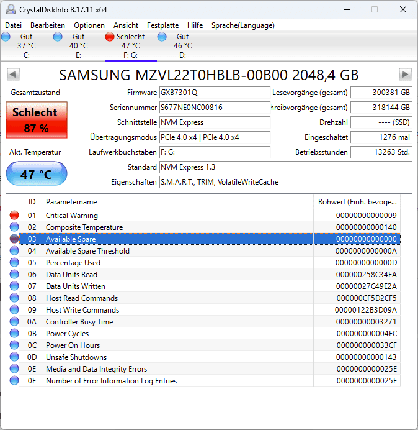The height and width of the screenshot is (430, 418).
Task: Select the Data Units Written row
Action: coord(203,286)
